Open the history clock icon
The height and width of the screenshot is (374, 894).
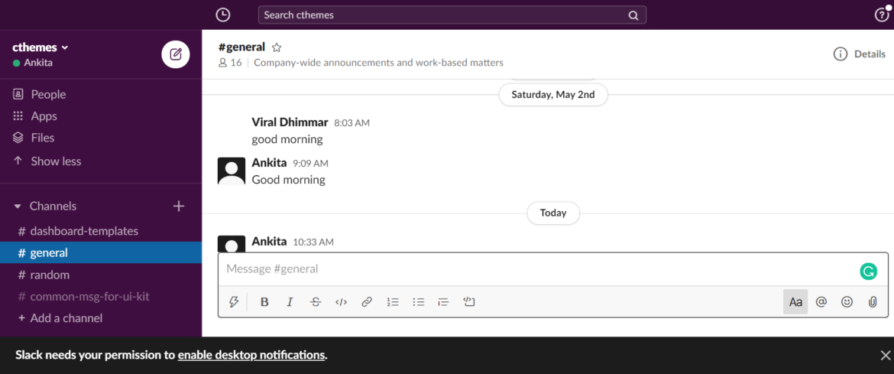tap(223, 15)
